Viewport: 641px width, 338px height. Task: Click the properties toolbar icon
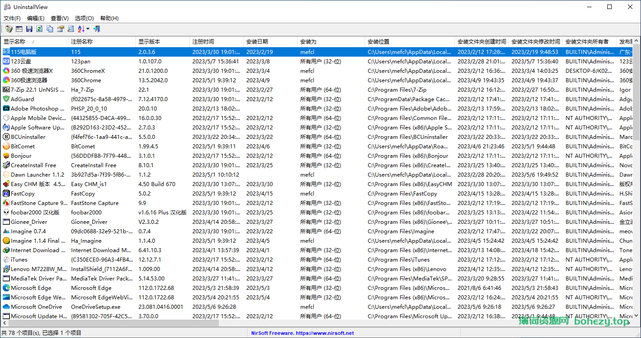[60, 29]
